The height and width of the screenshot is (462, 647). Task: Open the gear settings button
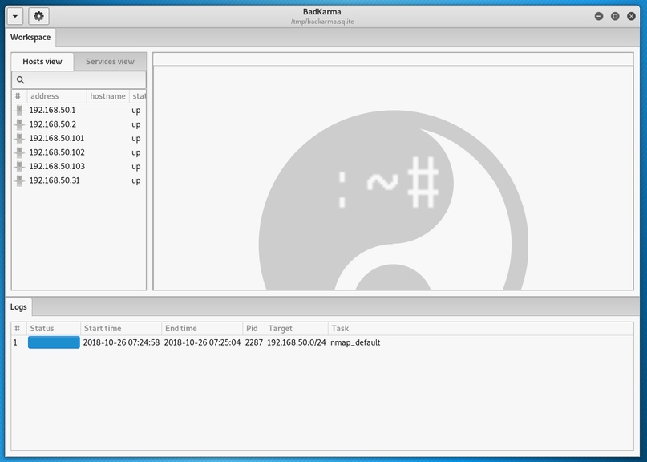[38, 16]
